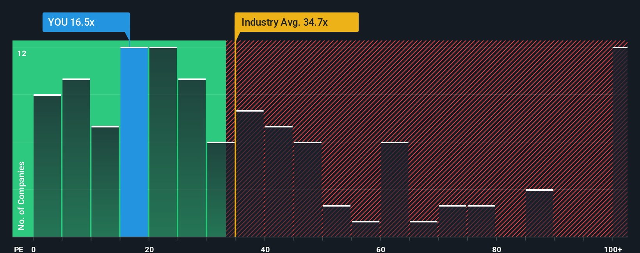This screenshot has height=253, width=640.
Task: Click the 60 x-axis tick label
Action: (381, 249)
